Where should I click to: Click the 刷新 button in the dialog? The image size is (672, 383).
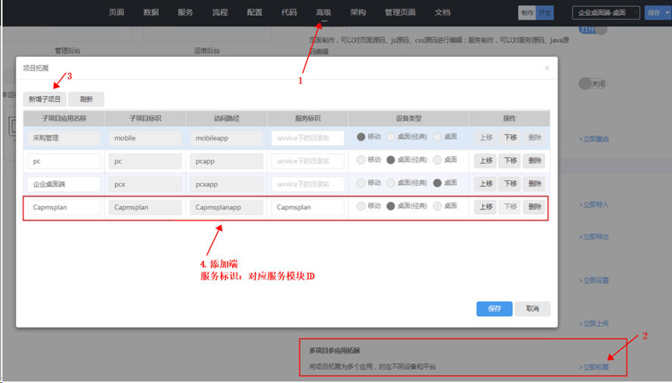(x=86, y=99)
